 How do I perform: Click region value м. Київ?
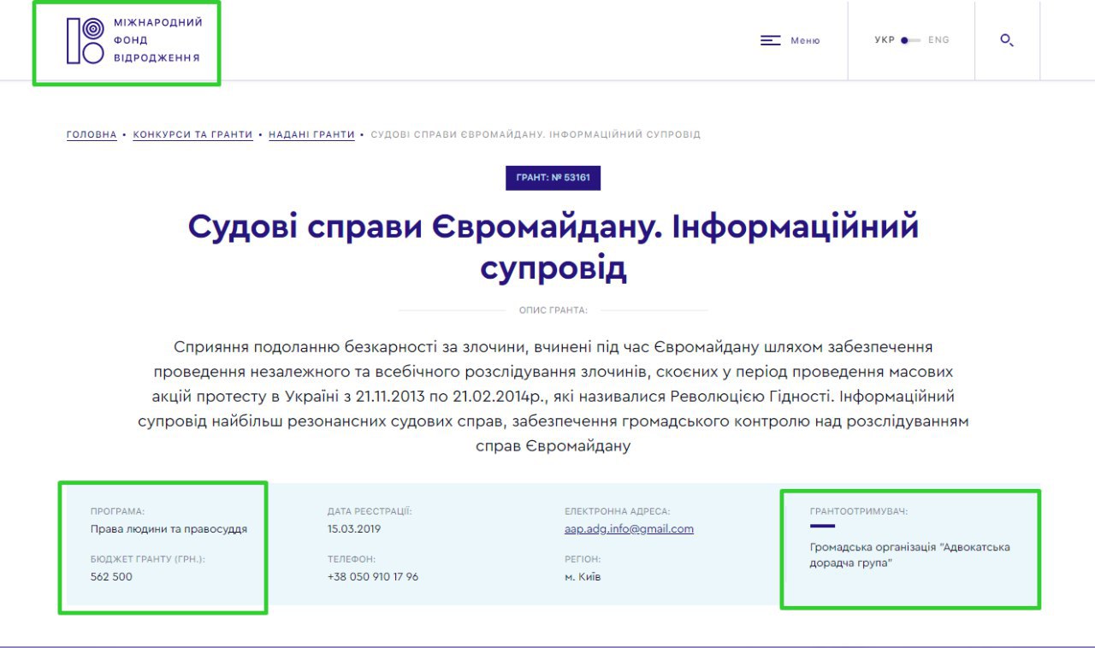coord(583,577)
